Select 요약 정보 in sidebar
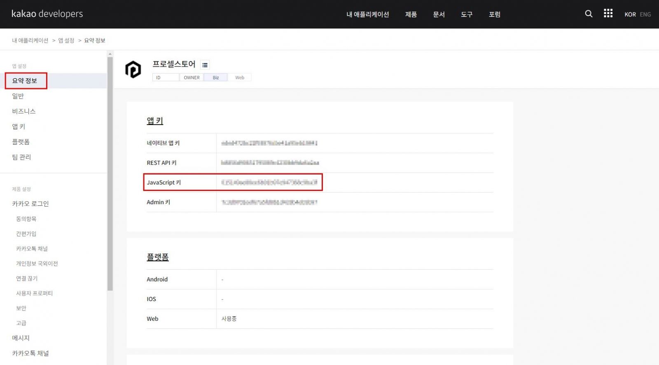The width and height of the screenshot is (659, 365). point(25,81)
